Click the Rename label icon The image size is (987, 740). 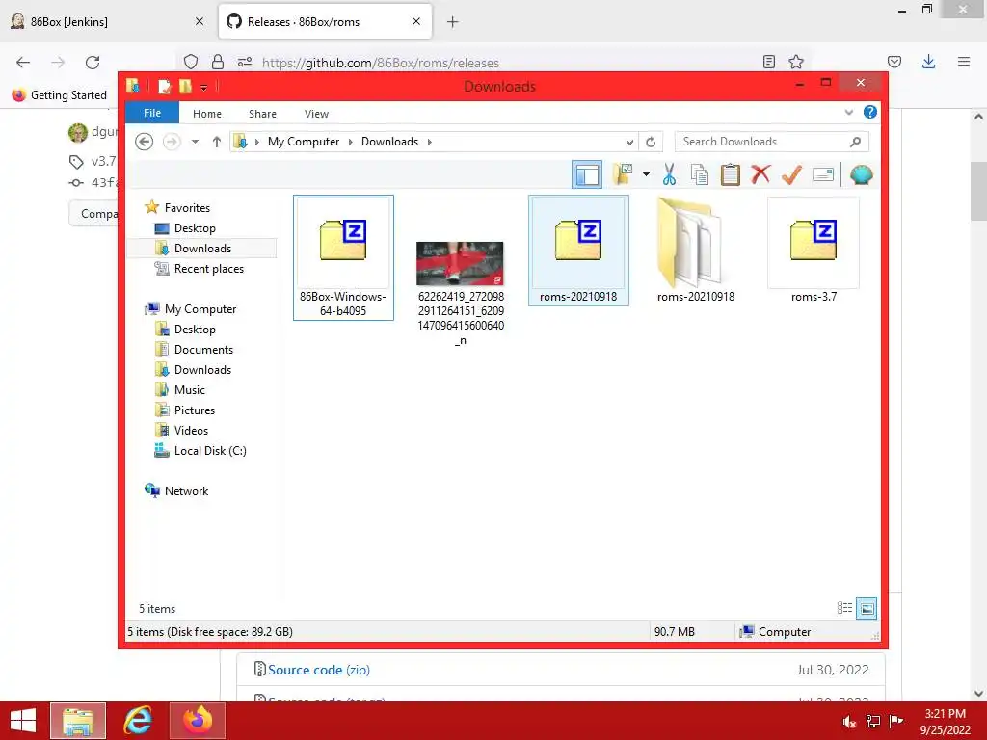click(823, 174)
